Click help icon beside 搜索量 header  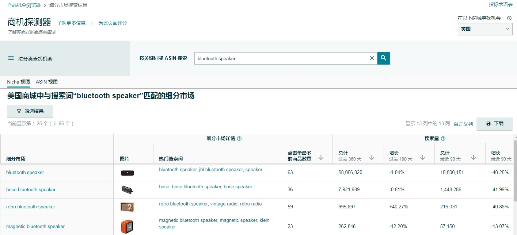[x=443, y=139]
